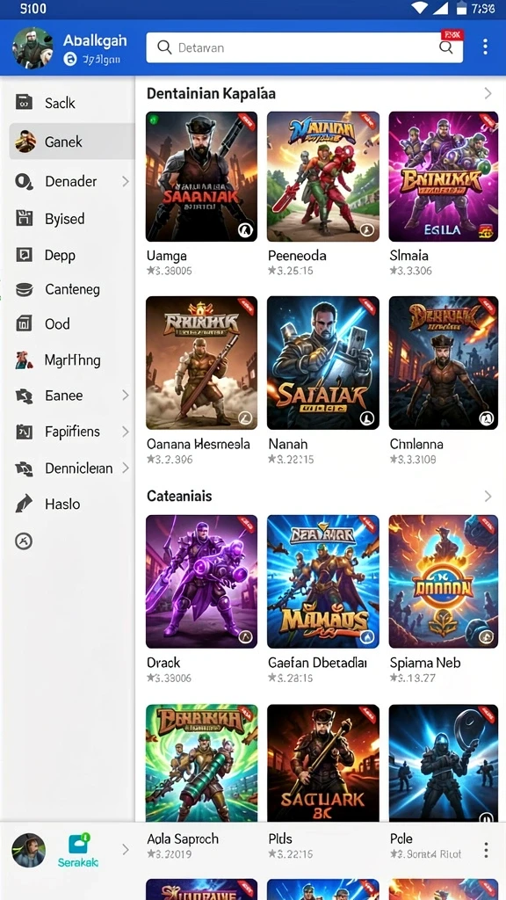Click the Ood sidebar icon

click(x=24, y=323)
